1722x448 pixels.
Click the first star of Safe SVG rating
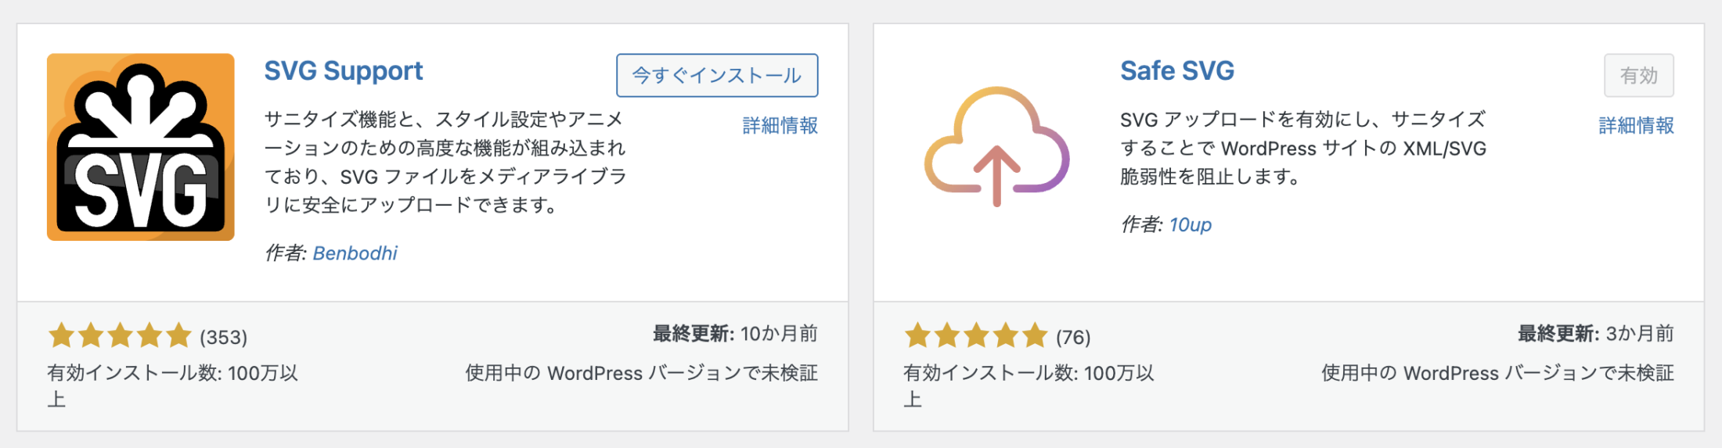pos(917,336)
